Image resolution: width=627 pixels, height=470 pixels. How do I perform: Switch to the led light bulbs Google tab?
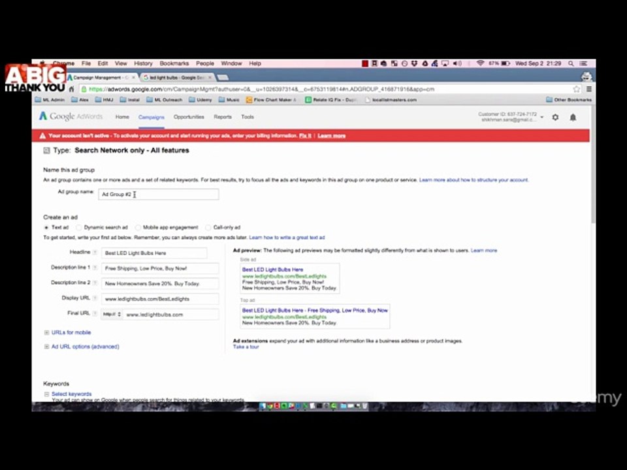[176, 78]
